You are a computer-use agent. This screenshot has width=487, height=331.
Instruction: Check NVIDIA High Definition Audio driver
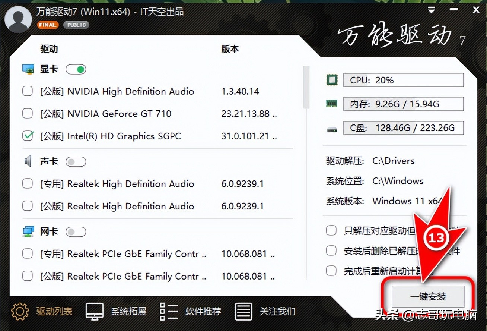pos(28,91)
